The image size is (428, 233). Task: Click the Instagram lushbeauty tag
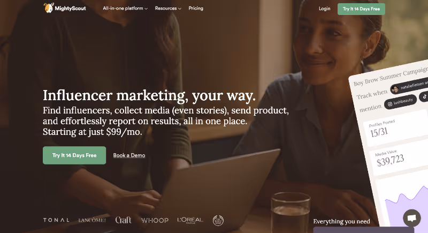pyautogui.click(x=400, y=102)
